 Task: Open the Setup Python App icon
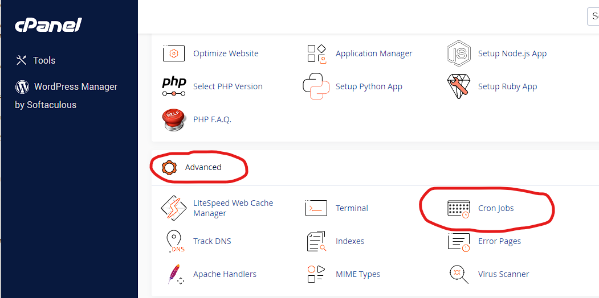316,87
